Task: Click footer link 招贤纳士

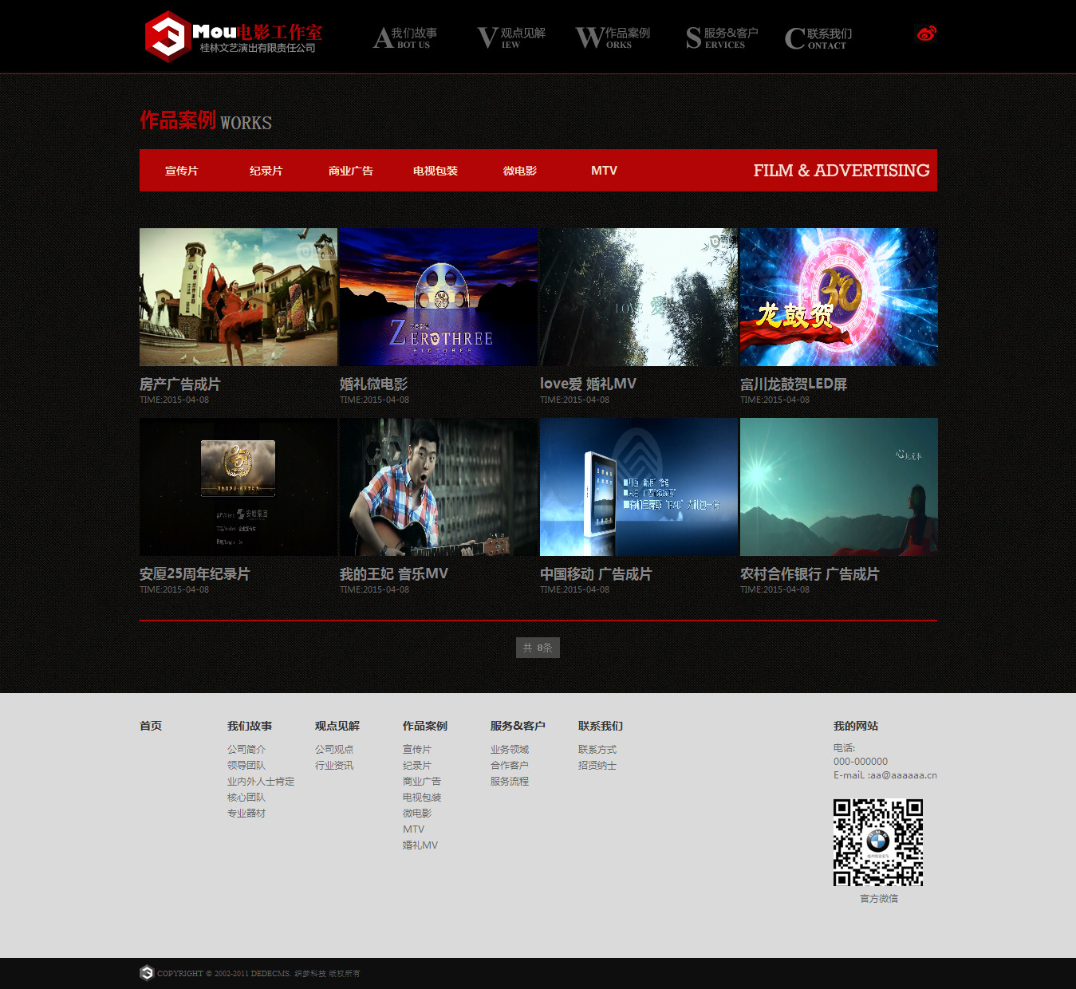Action: coord(597,766)
